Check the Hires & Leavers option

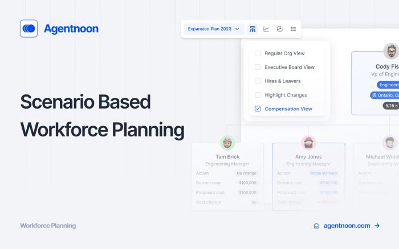pyautogui.click(x=258, y=81)
